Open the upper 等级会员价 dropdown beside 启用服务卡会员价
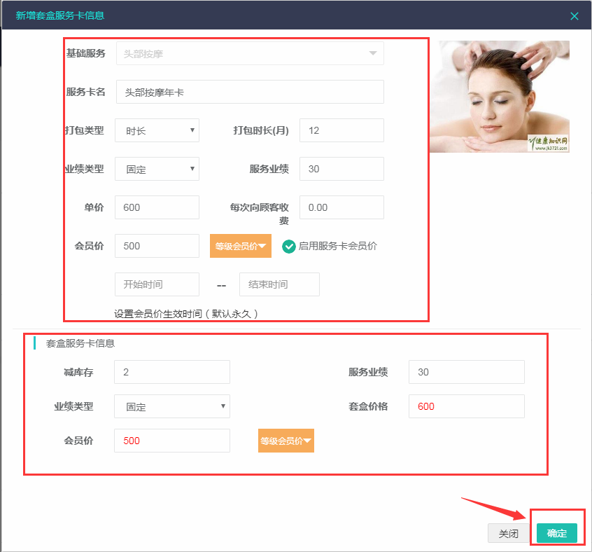Screen dimensions: 592x552 click(x=241, y=246)
